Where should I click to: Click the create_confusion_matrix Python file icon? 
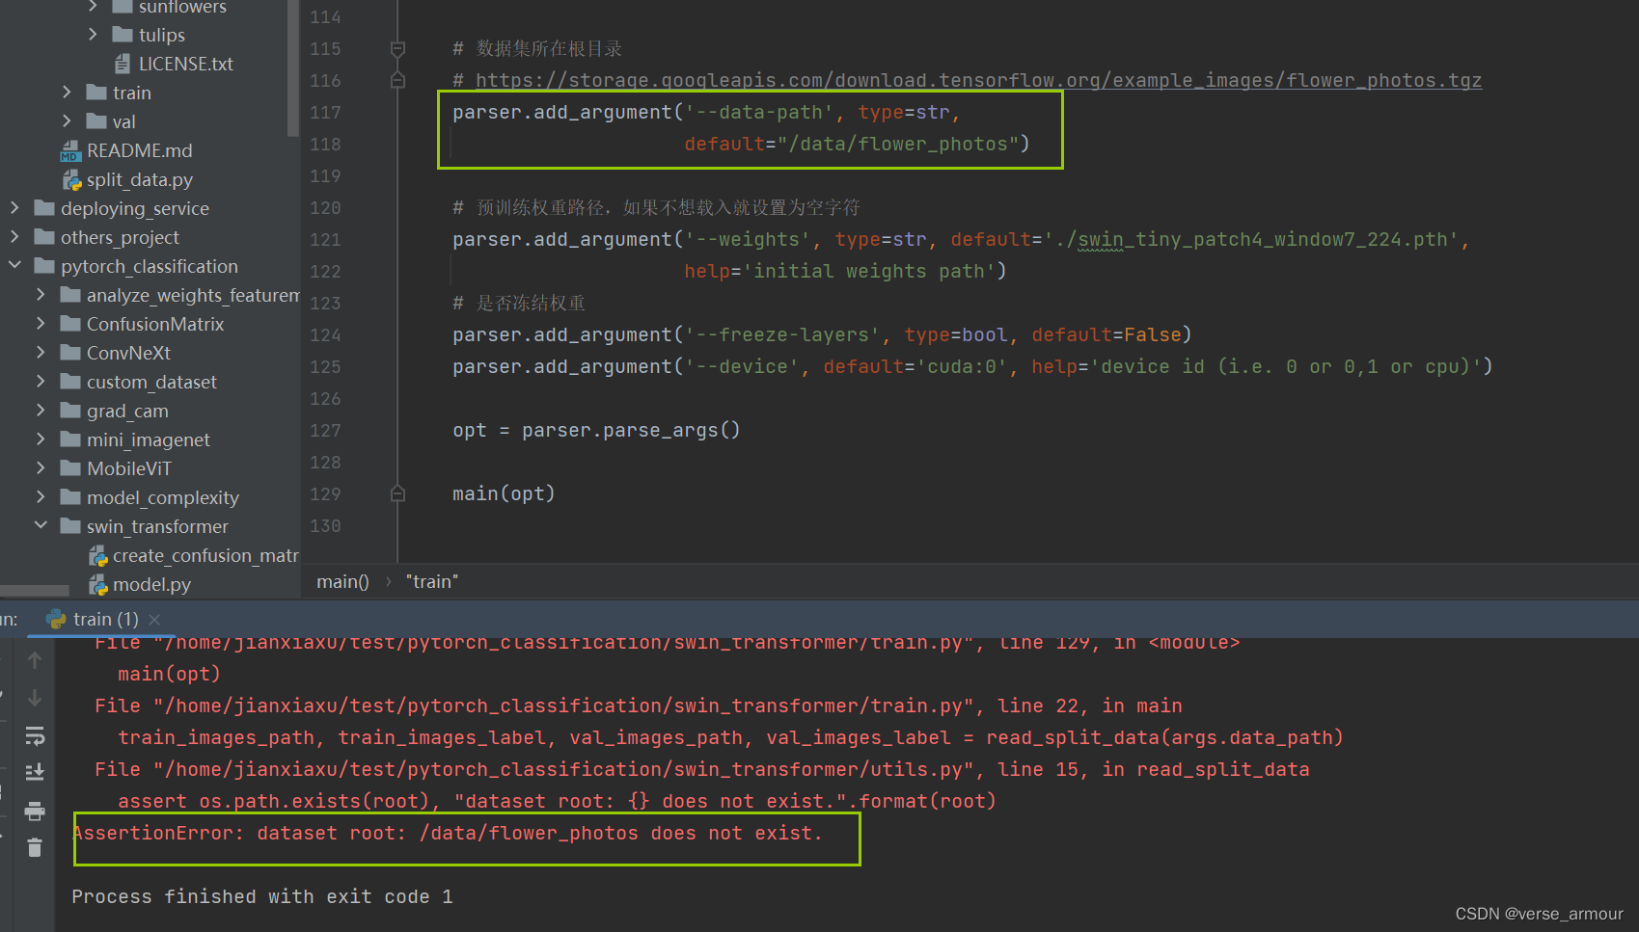(97, 555)
